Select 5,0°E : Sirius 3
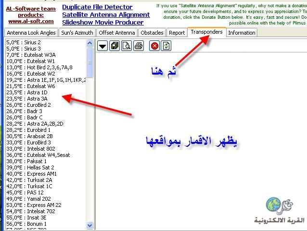 click(x=24, y=49)
